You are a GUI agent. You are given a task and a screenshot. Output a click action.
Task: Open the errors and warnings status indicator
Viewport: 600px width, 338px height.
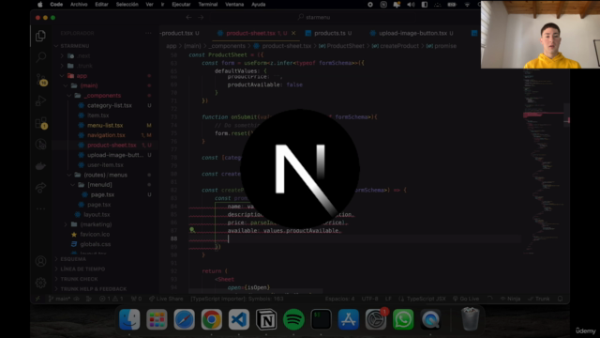pos(112,299)
